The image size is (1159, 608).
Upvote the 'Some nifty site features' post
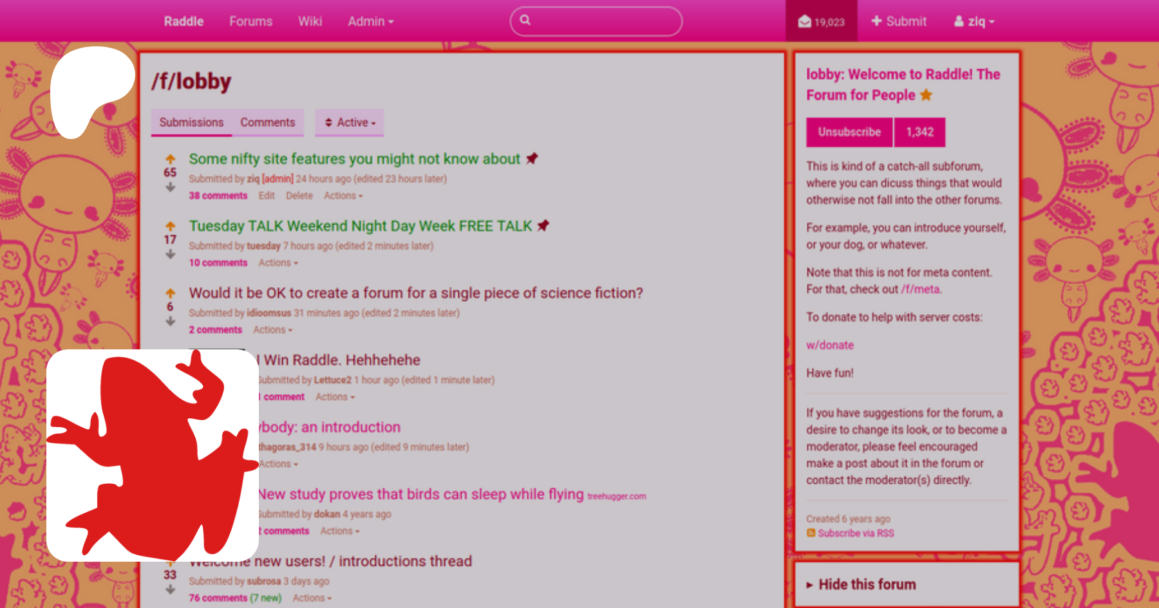170,159
